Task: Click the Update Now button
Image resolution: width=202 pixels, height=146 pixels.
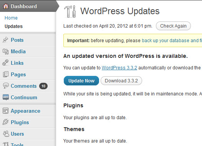Action: point(81,81)
